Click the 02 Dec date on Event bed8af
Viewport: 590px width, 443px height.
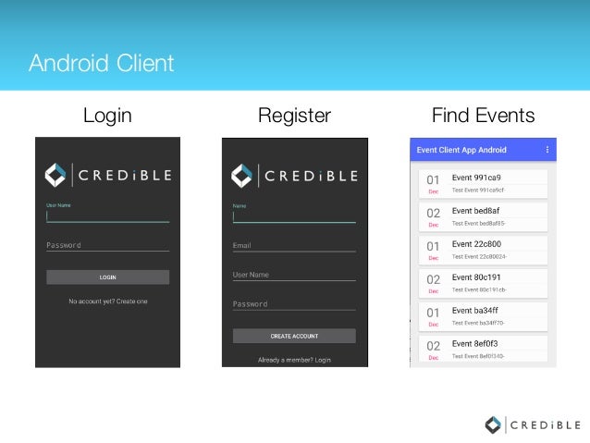[x=433, y=217]
